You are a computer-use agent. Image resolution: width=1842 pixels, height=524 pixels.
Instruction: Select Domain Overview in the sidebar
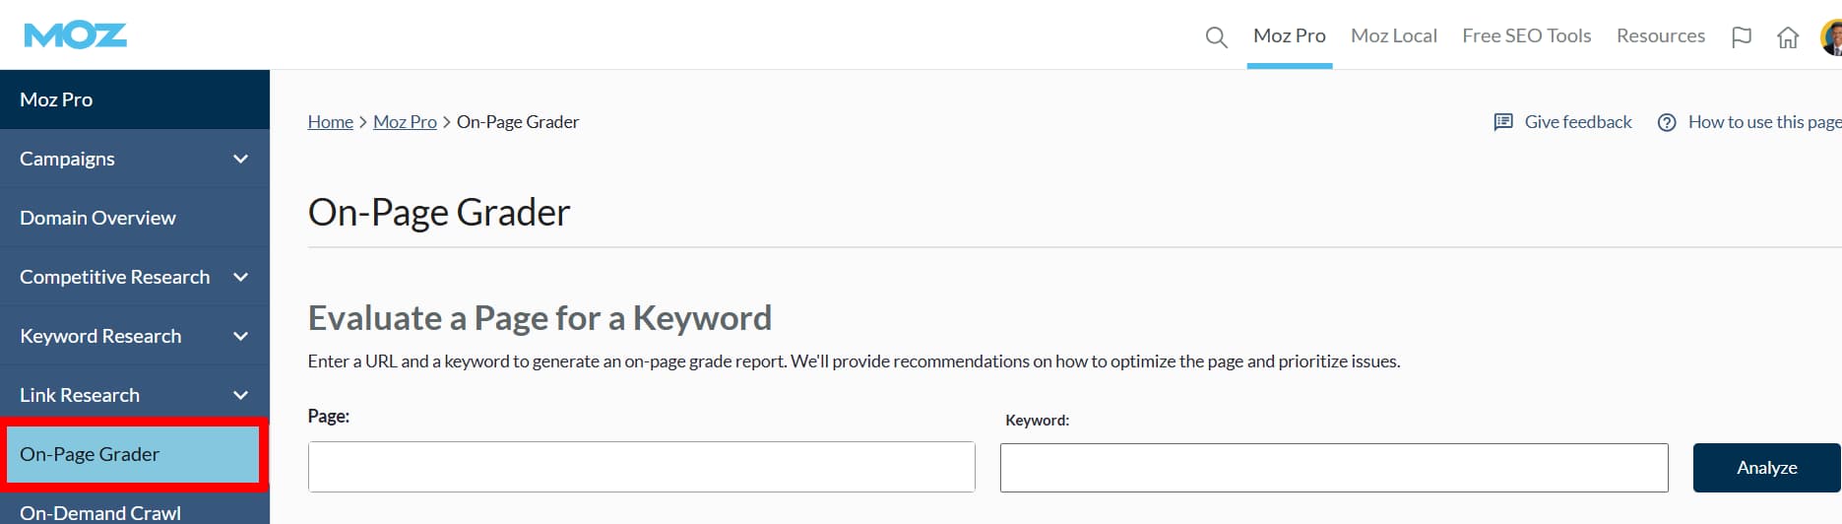[97, 218]
